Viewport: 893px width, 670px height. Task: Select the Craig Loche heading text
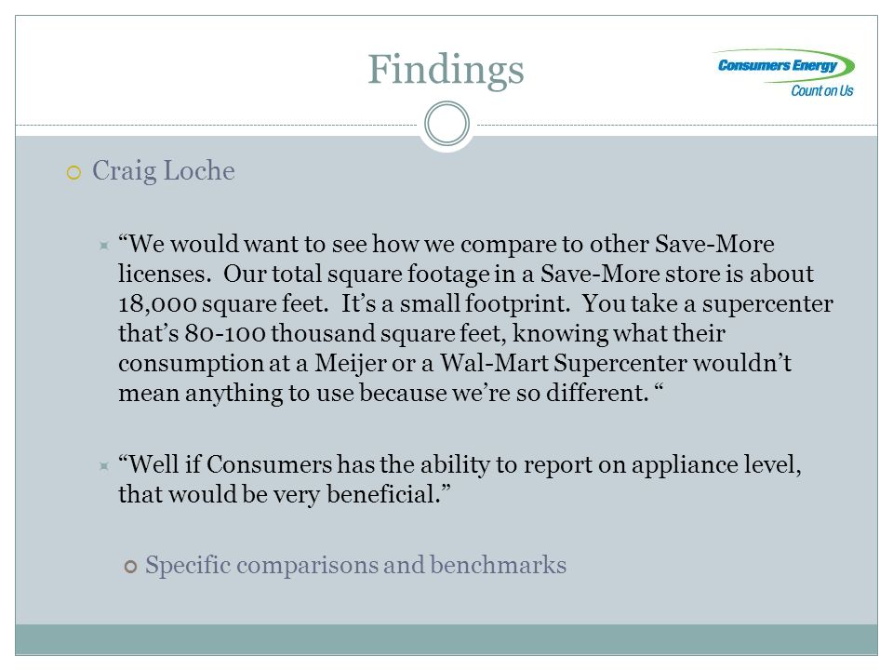164,171
